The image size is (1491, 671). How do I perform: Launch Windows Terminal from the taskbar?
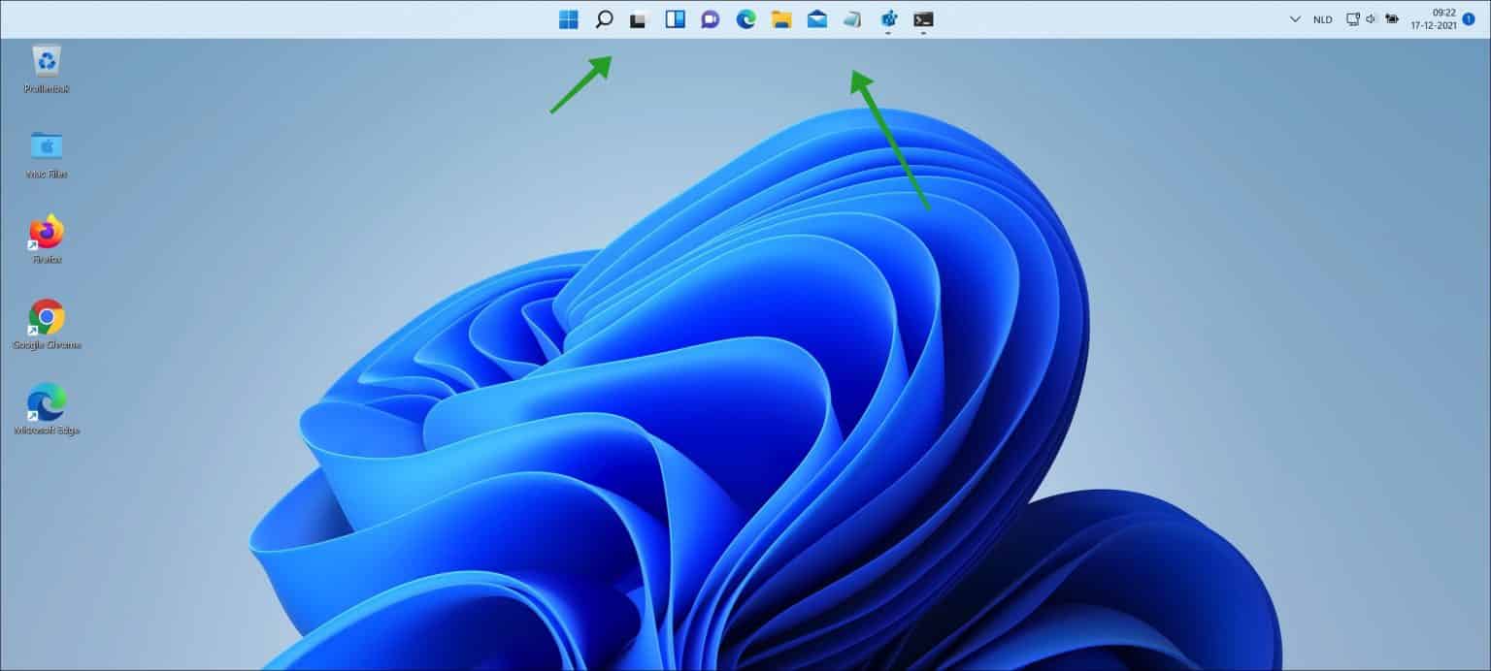click(922, 18)
